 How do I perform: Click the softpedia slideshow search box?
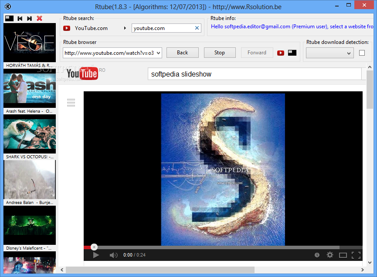(x=255, y=74)
